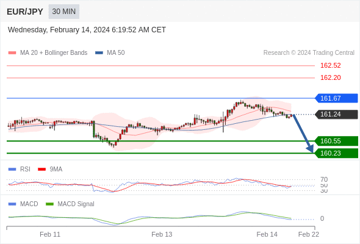Click the blue downward forecast arrow
This screenshot has width=360, height=244.
(x=303, y=134)
